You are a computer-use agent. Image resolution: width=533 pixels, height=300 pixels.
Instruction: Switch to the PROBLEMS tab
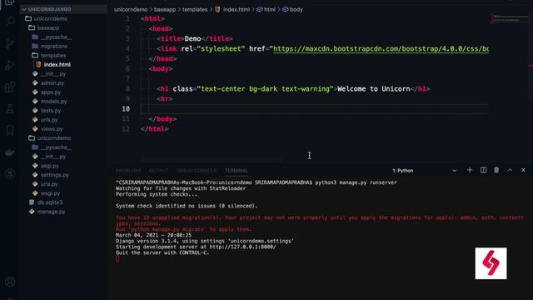point(128,170)
